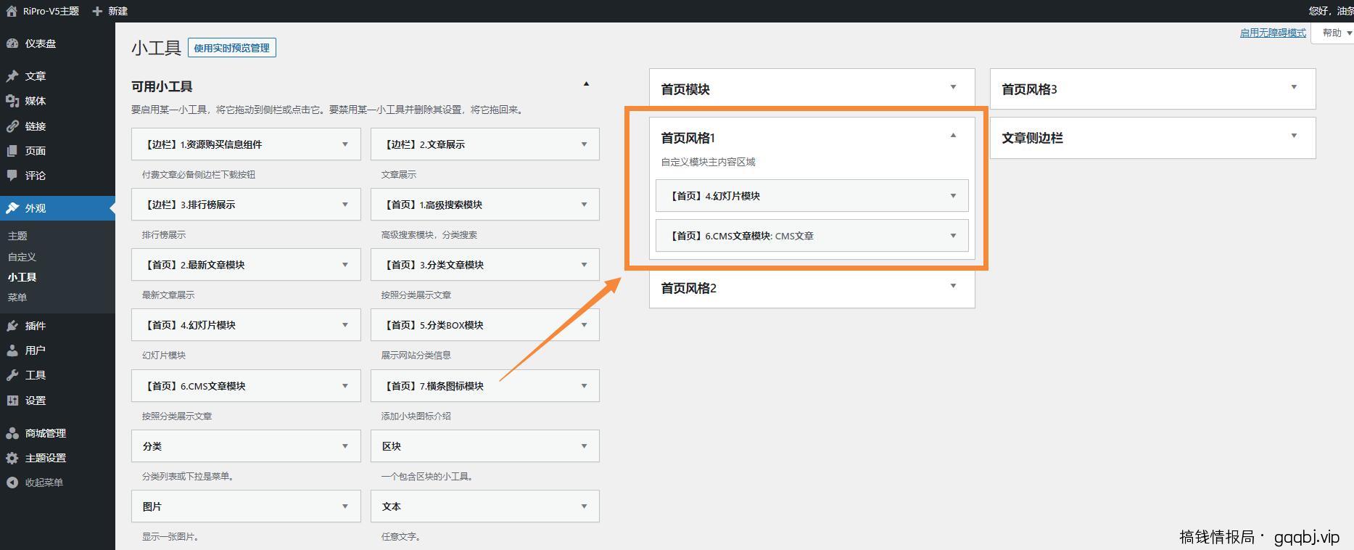Click the 外观 paintbrush icon
The image size is (1354, 550).
coord(12,208)
